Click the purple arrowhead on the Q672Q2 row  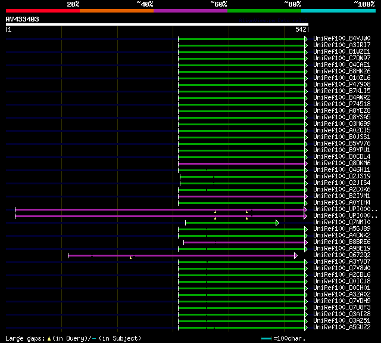[x=296, y=255]
